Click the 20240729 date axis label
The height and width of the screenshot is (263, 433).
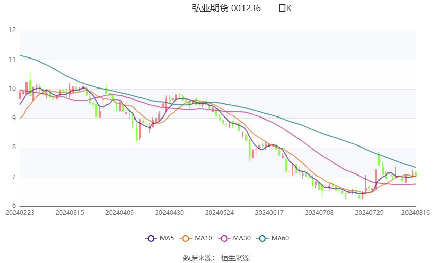pos(369,212)
